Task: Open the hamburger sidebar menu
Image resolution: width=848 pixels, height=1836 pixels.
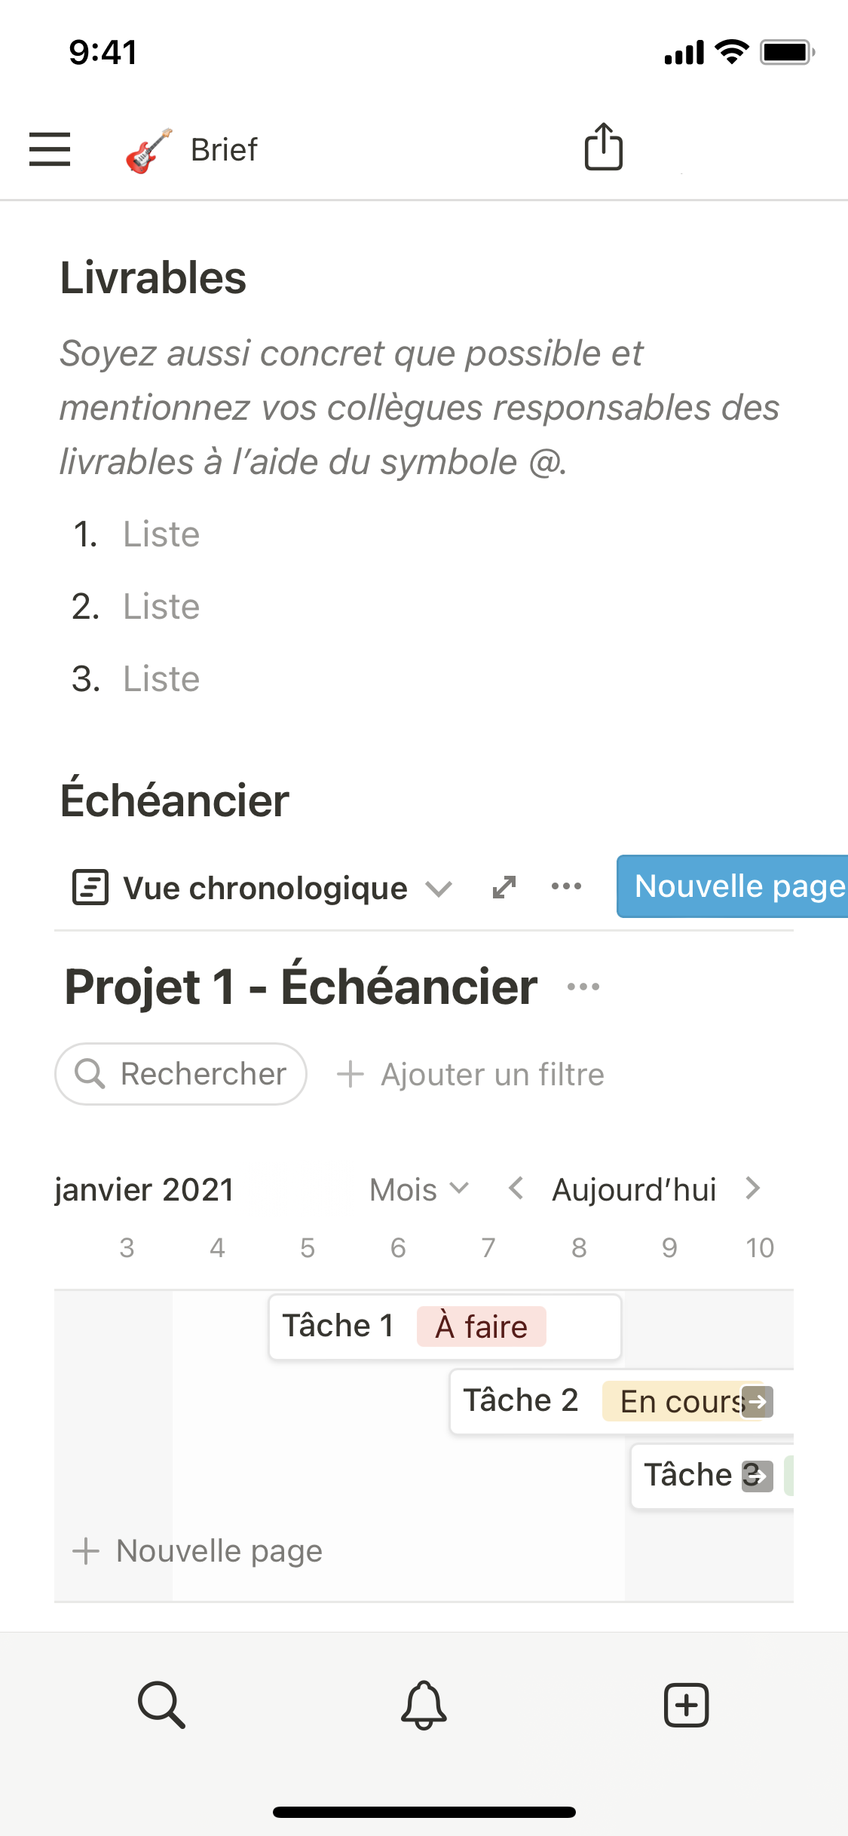Action: [50, 148]
